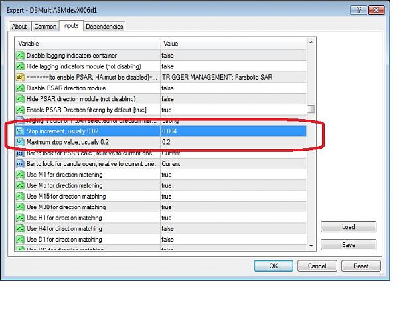Image resolution: width=415 pixels, height=332 pixels.
Task: Click the Value column header
Action: [x=234, y=44]
